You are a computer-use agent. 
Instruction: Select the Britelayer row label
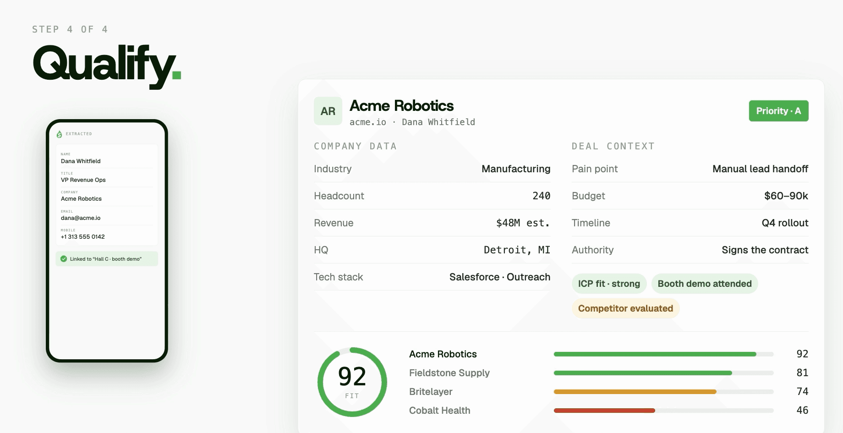pyautogui.click(x=431, y=392)
